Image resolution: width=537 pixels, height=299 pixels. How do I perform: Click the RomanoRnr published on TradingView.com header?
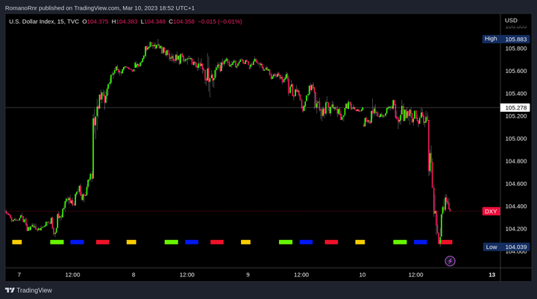coord(100,8)
